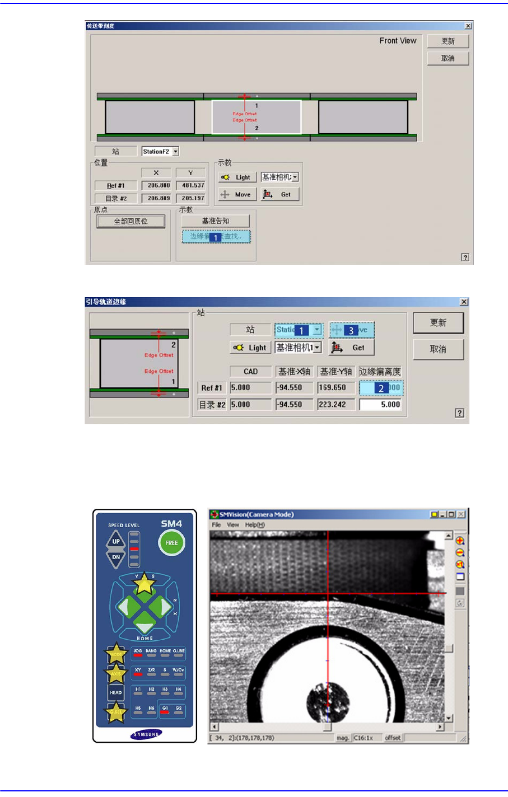Click the Light button in 引导轨道边缘 dialog

tap(251, 348)
